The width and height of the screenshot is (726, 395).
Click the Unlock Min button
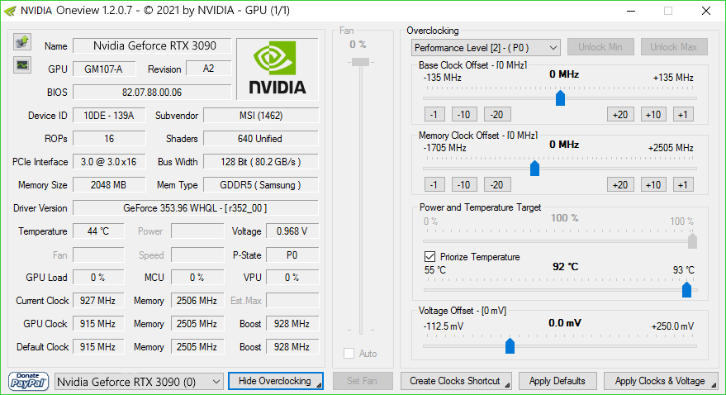[600, 47]
